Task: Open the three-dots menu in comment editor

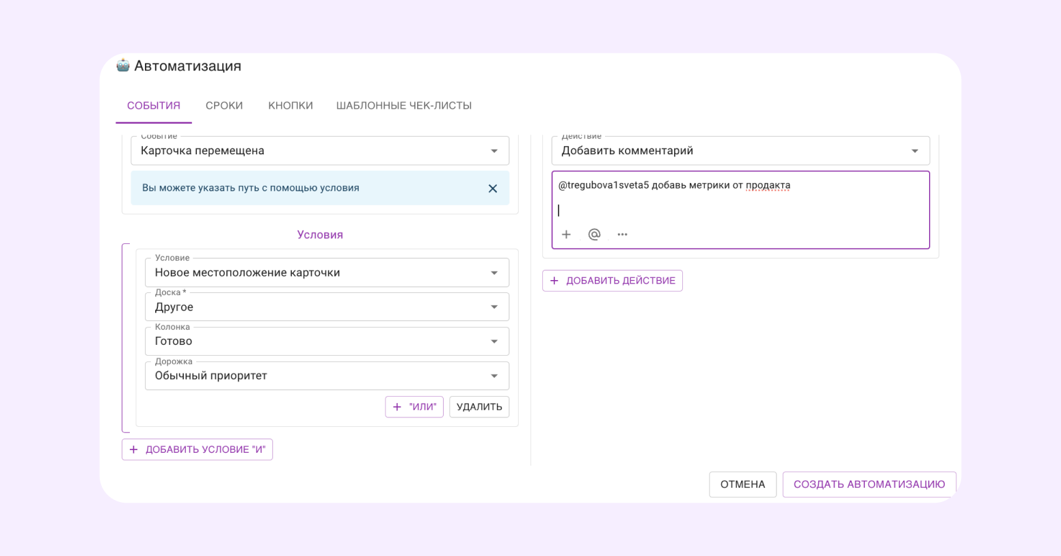Action: pyautogui.click(x=622, y=234)
